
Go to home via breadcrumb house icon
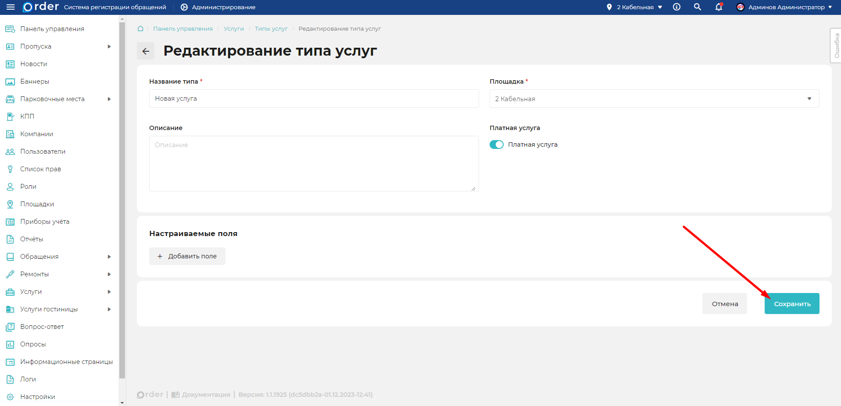pyautogui.click(x=140, y=28)
